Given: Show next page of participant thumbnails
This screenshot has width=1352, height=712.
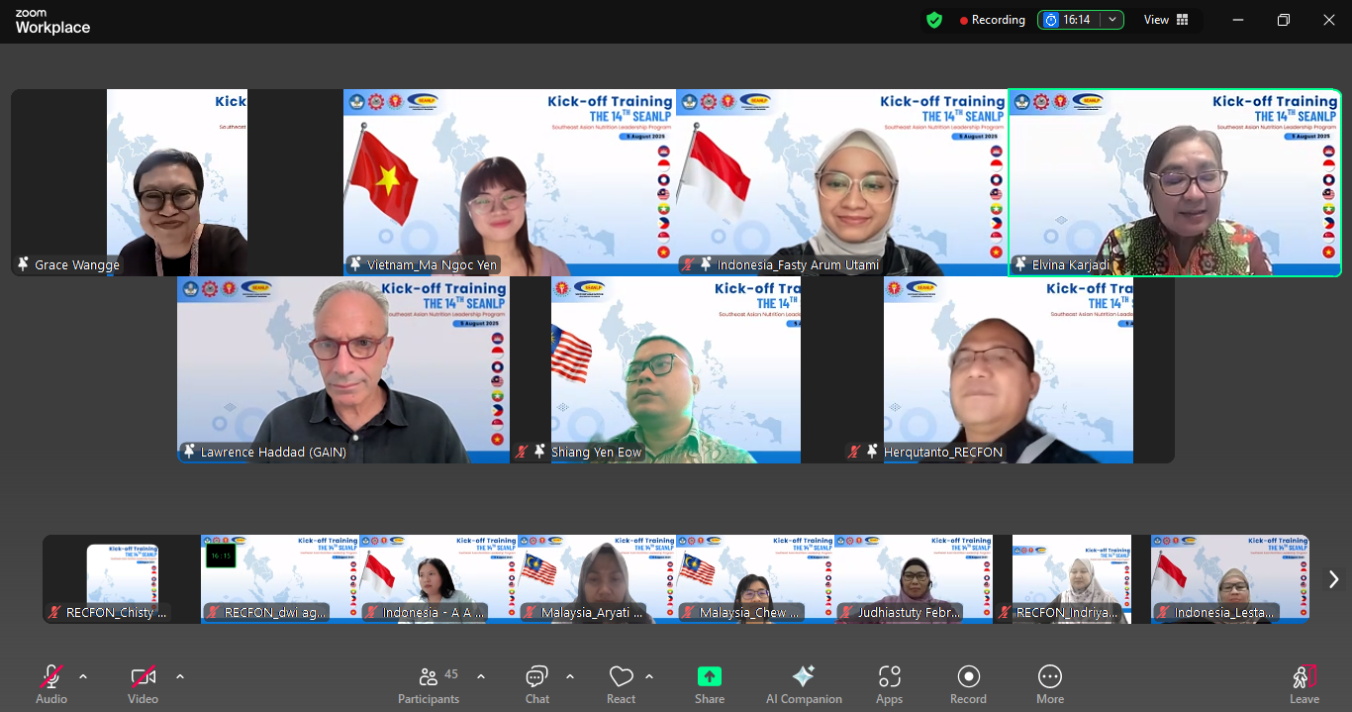Looking at the screenshot, I should click(1333, 579).
